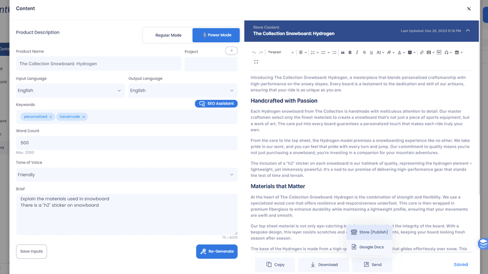This screenshot has width=488, height=274.
Task: Open text alignment options
Action: coord(303,52)
